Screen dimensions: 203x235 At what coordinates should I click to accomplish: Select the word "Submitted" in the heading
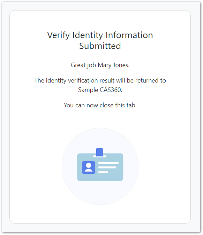pos(100,46)
